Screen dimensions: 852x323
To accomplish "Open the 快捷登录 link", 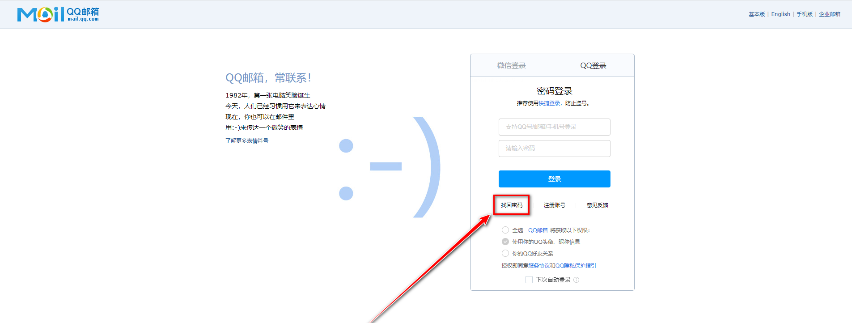I will click(549, 103).
